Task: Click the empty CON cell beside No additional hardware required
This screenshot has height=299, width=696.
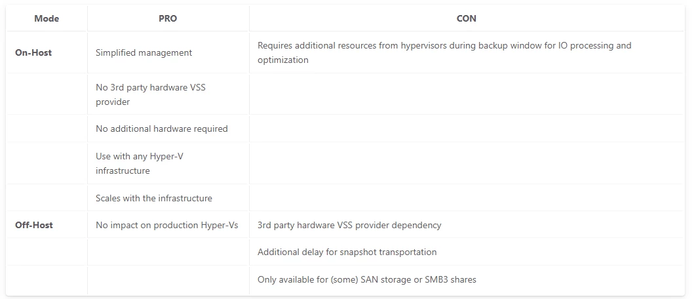Action: [466, 129]
